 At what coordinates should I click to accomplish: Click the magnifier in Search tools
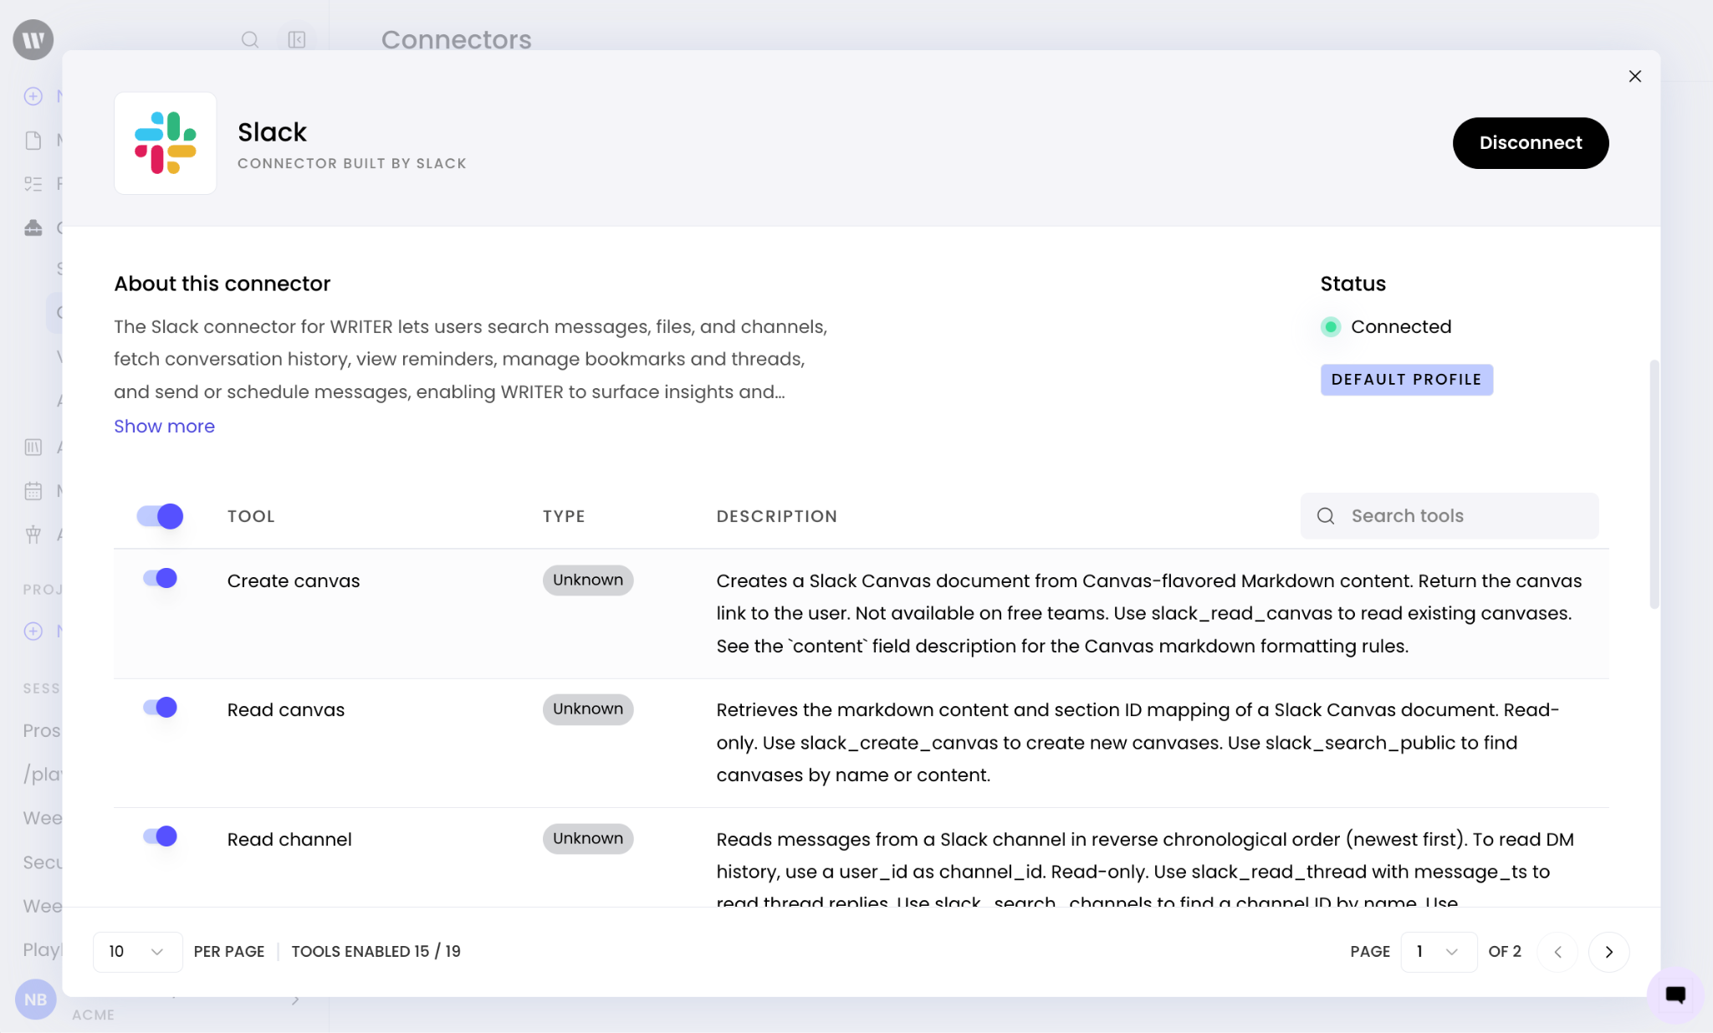[1326, 516]
